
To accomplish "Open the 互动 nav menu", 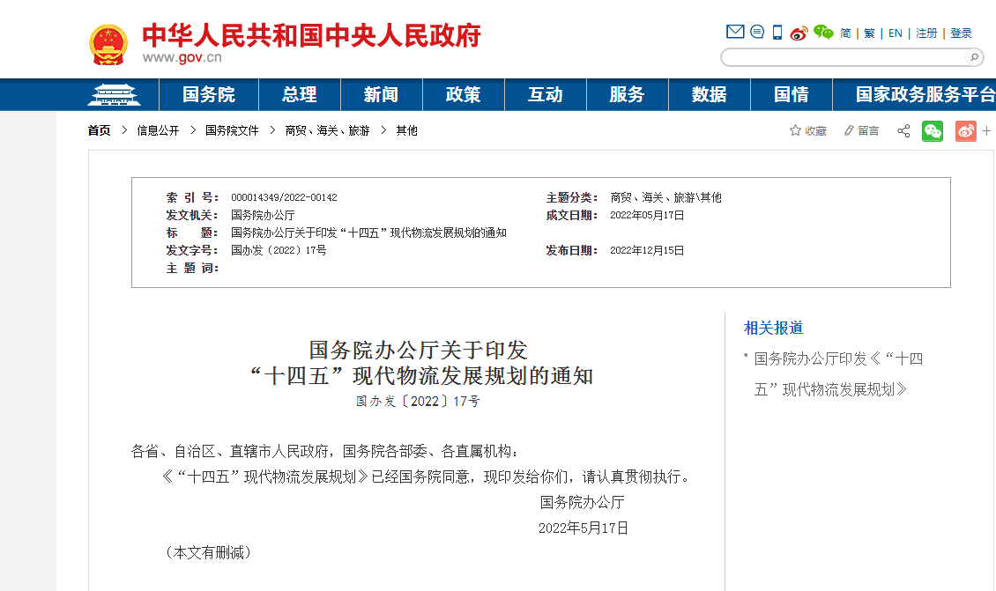I will [545, 94].
